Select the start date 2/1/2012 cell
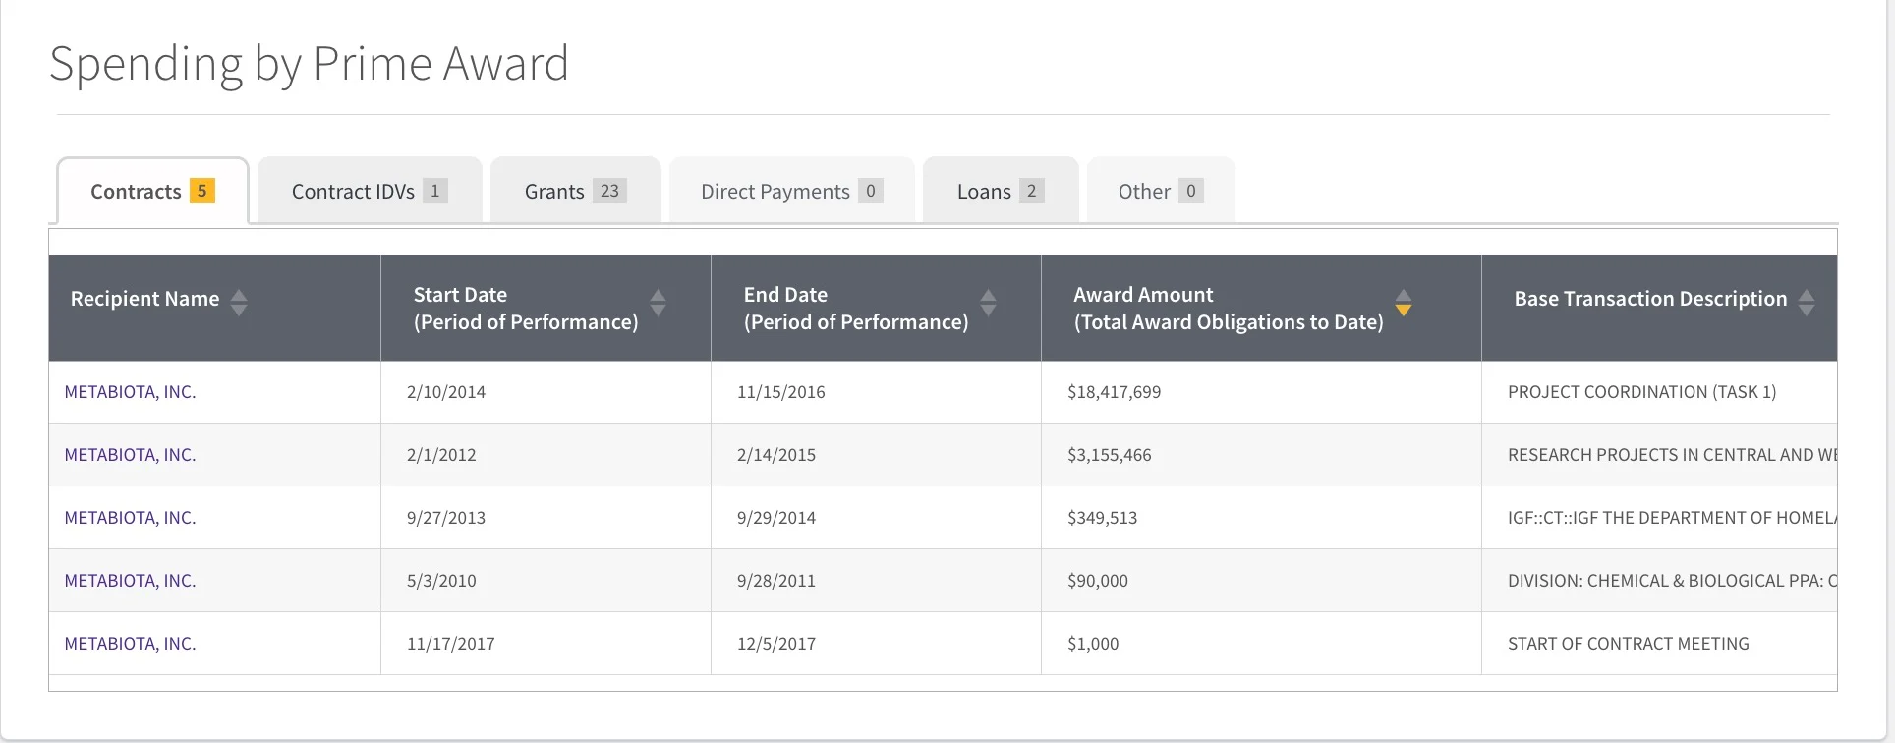This screenshot has height=743, width=1895. click(x=546, y=455)
